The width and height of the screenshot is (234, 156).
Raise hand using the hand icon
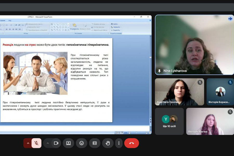108,143
